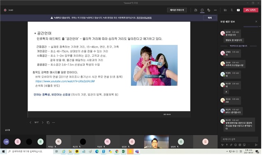262x155 pixels.
Task: Click the taskbar clock and date
Action: pyautogui.click(x=249, y=151)
